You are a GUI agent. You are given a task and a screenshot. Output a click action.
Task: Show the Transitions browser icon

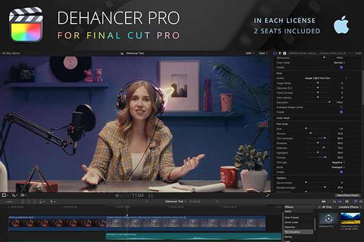(361, 201)
